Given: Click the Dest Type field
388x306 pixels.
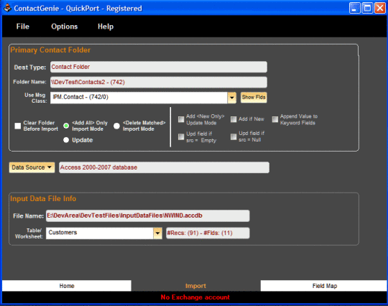Looking at the screenshot, I should coord(159,67).
